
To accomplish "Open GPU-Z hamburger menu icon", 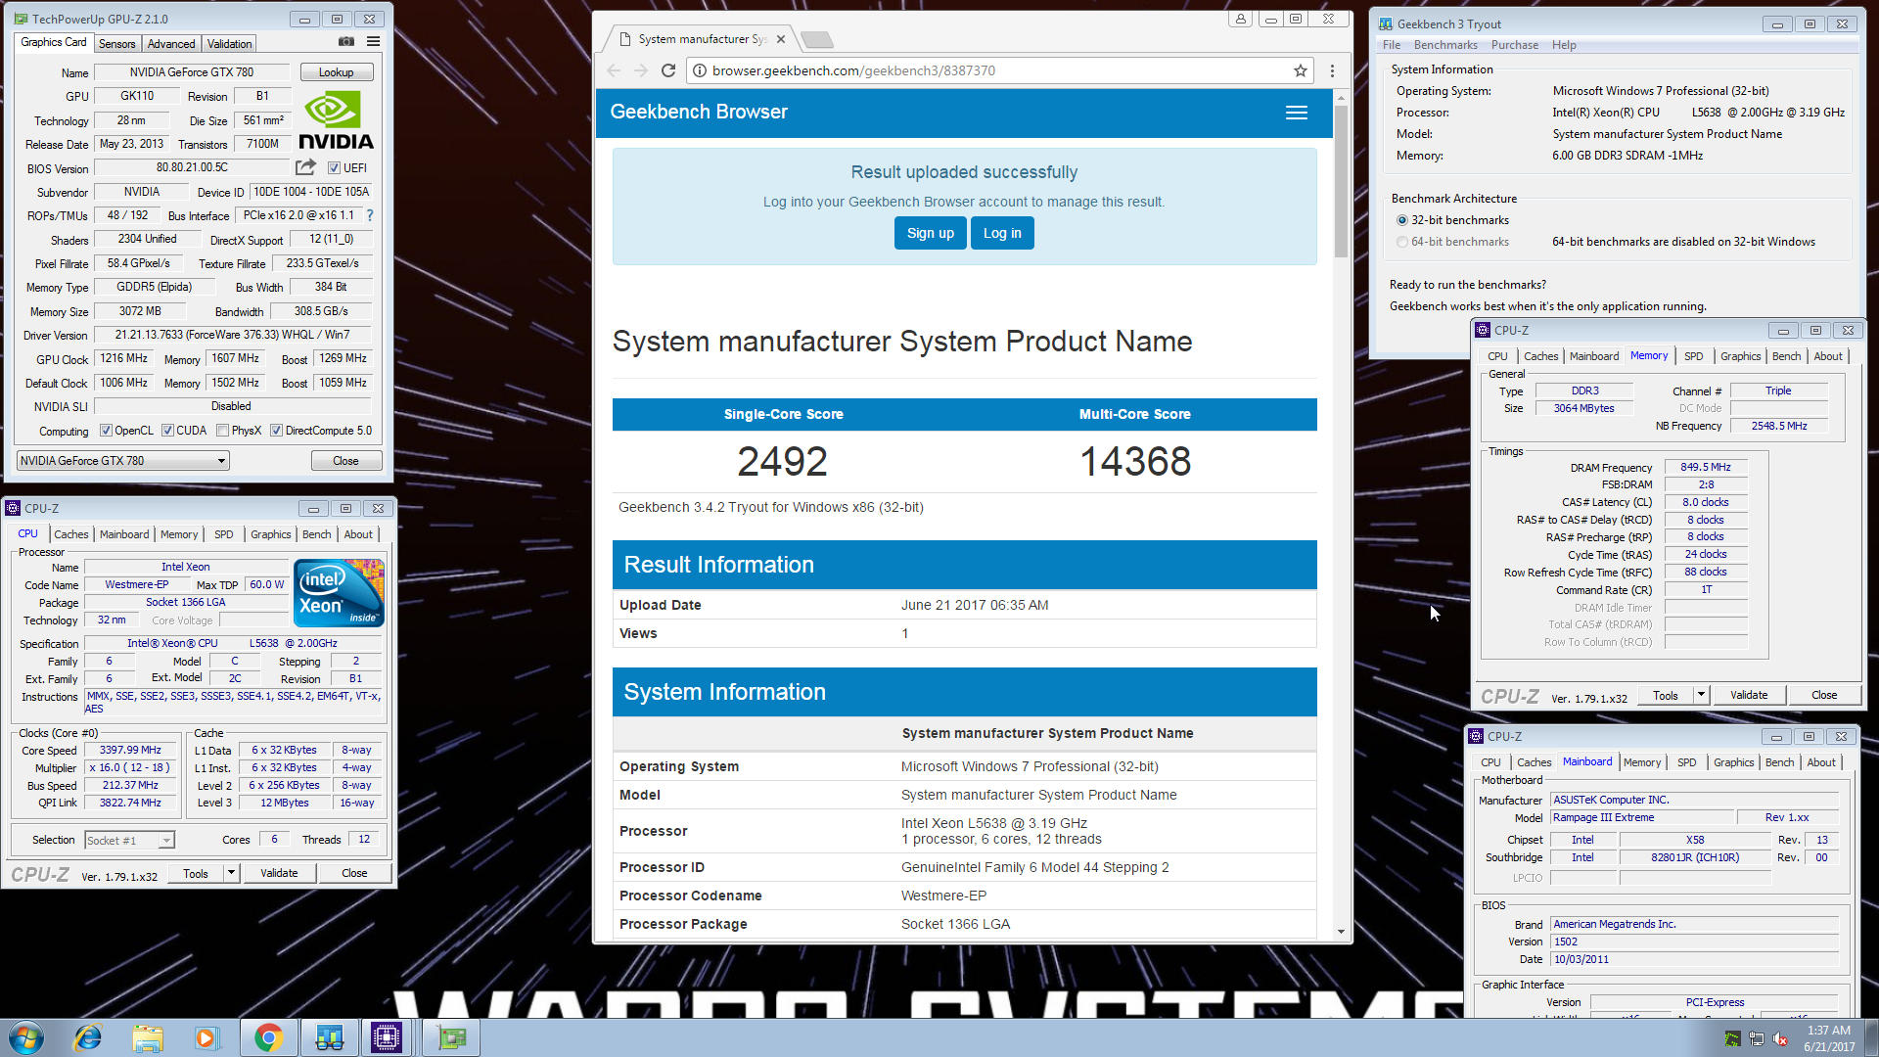I will pyautogui.click(x=373, y=42).
